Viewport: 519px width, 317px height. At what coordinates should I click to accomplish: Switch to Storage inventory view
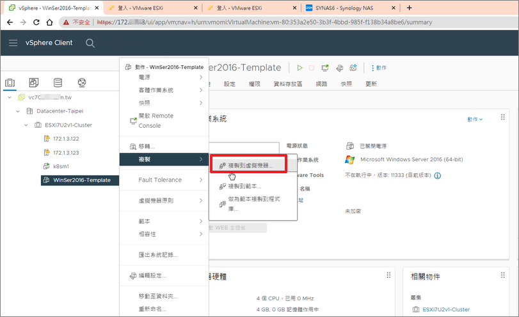(x=58, y=82)
